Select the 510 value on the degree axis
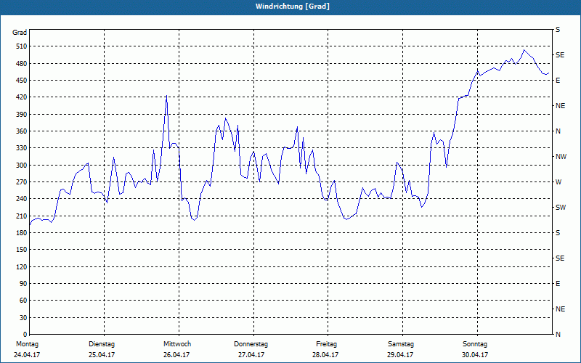The height and width of the screenshot is (363, 581). point(21,46)
